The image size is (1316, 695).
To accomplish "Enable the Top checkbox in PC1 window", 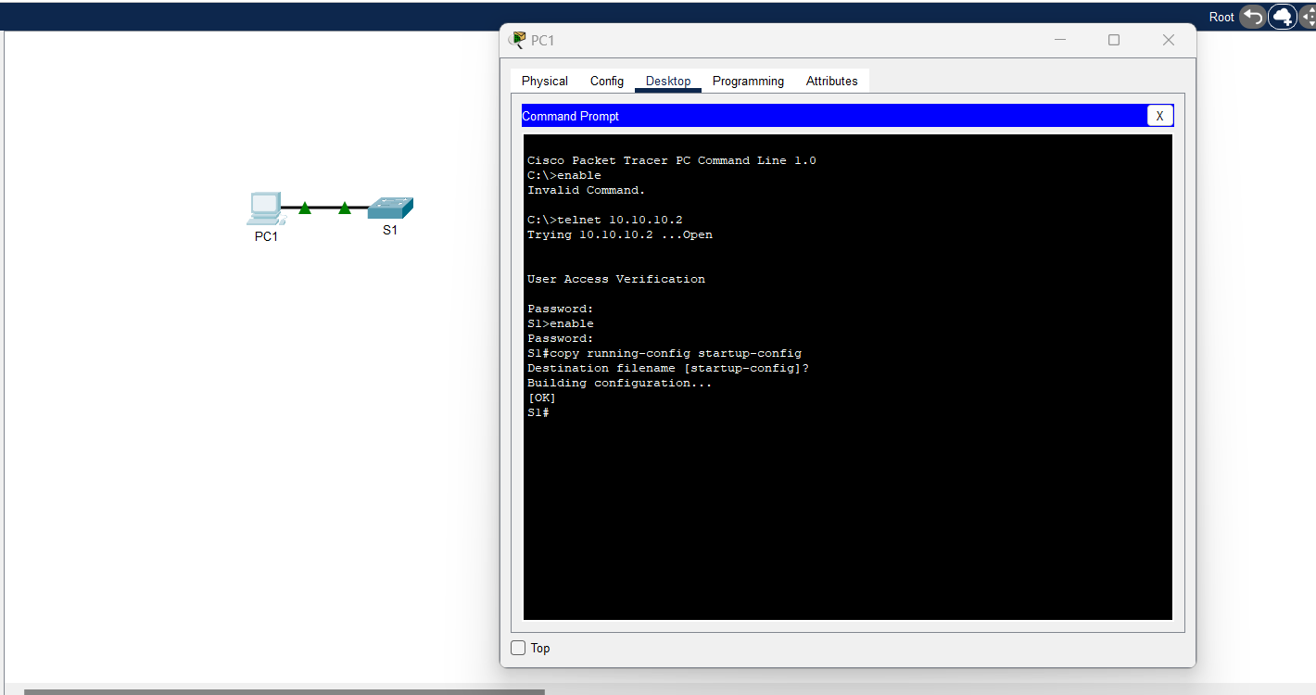I will [x=518, y=648].
